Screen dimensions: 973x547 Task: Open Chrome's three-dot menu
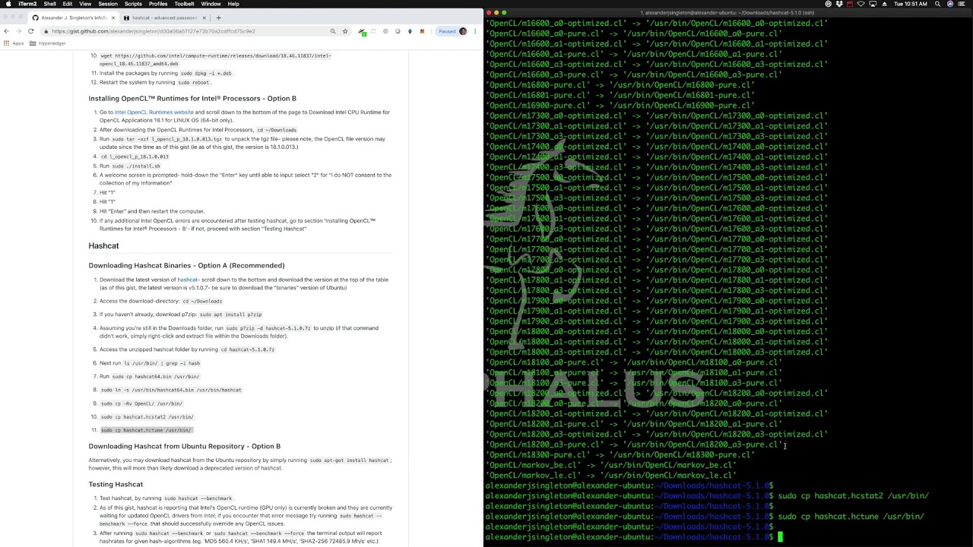[x=475, y=31]
